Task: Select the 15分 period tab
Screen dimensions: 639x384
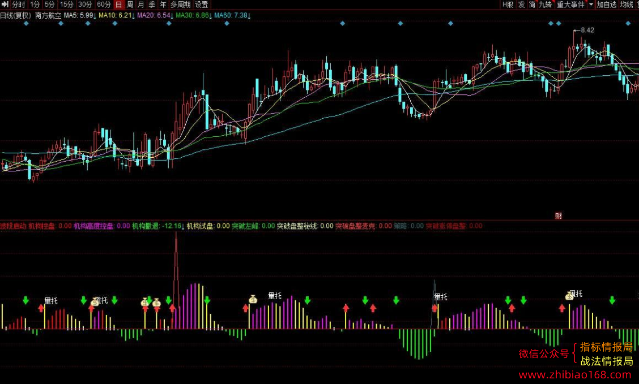Action: 66,5
